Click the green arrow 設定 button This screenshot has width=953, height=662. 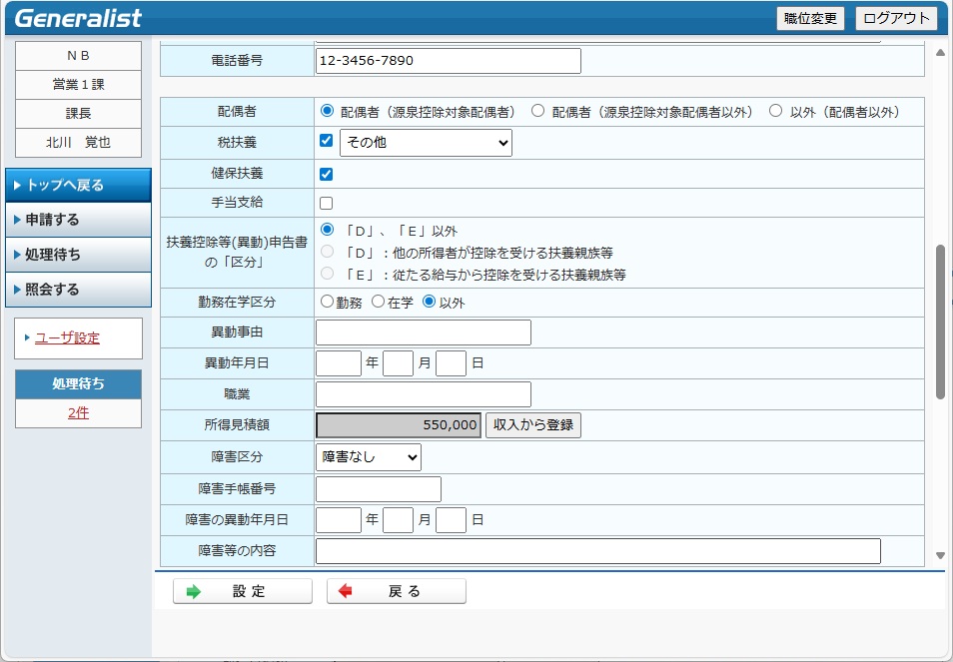coord(243,591)
